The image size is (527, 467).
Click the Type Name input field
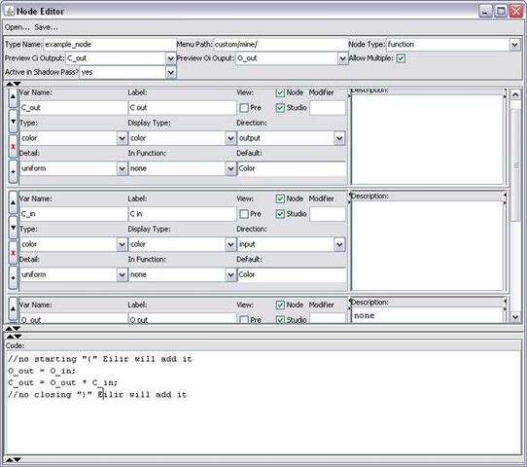[x=110, y=45]
